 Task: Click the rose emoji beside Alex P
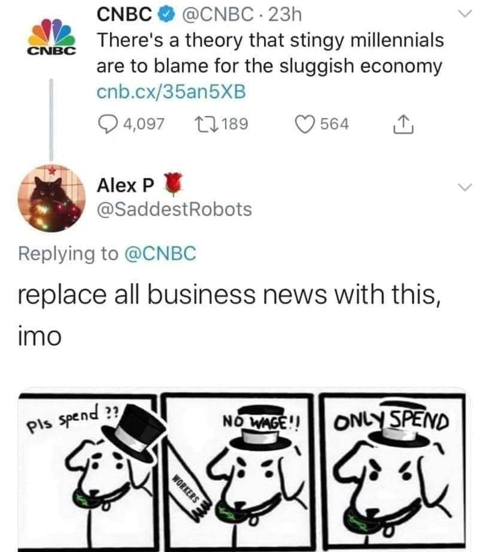[174, 184]
